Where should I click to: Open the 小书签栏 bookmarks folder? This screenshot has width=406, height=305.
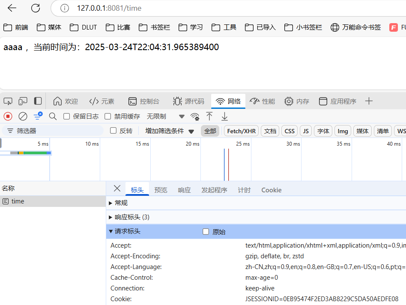[x=303, y=27]
